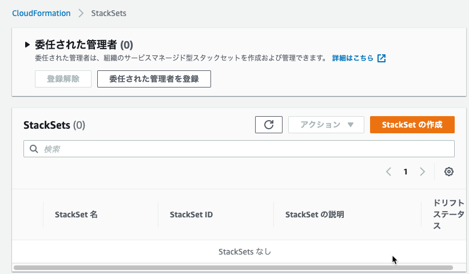469x274 pixels.
Task: Click the 委任された管理者 (0) heading
Action: tap(84, 45)
